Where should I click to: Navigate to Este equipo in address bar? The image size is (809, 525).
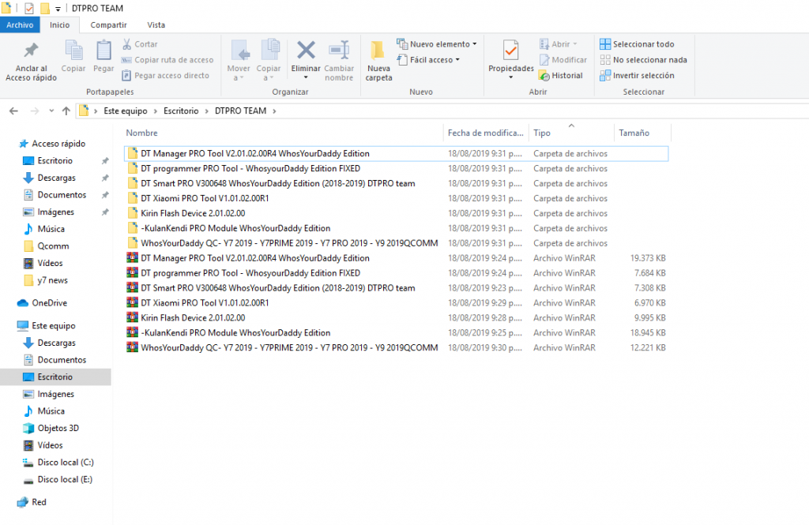[x=126, y=111]
